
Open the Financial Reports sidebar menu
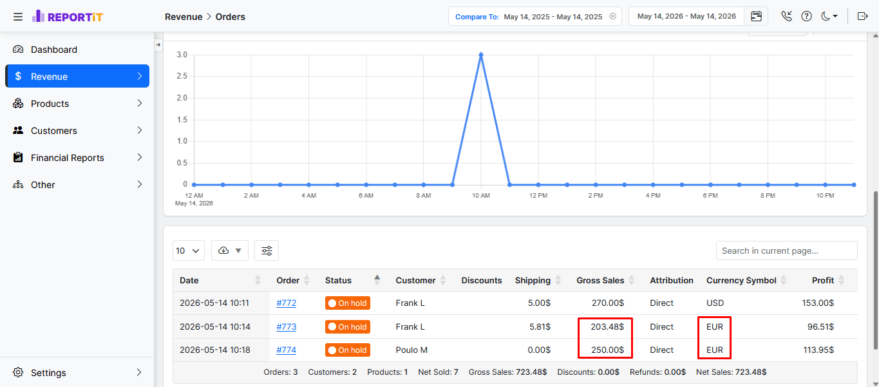[77, 158]
